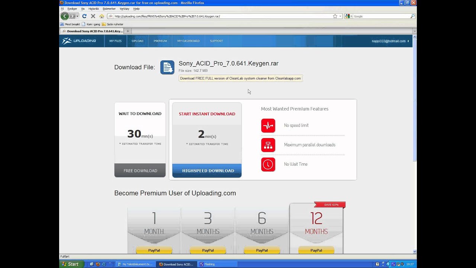Viewport: 476px width, 268px height.
Task: Switch to Ny Tekstdokument taskbar window
Action: coord(135,264)
